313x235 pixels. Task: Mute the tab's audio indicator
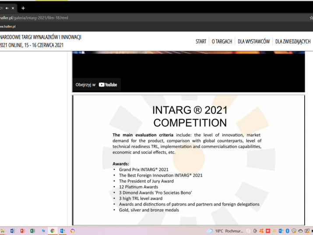pos(7,8)
